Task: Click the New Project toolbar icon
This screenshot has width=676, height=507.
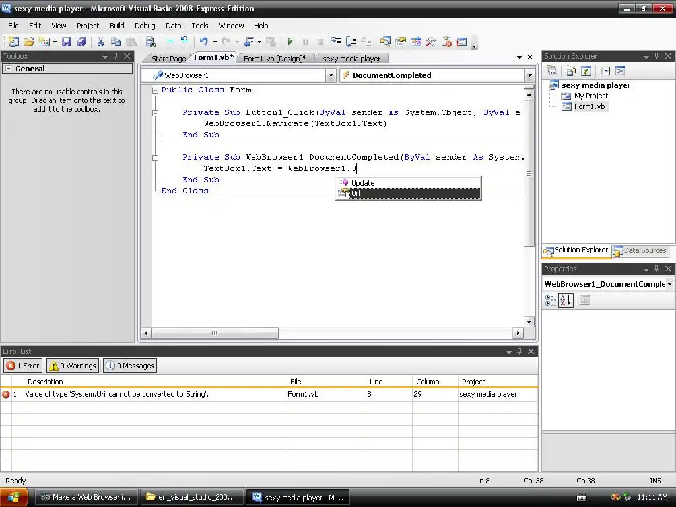Action: coord(13,42)
